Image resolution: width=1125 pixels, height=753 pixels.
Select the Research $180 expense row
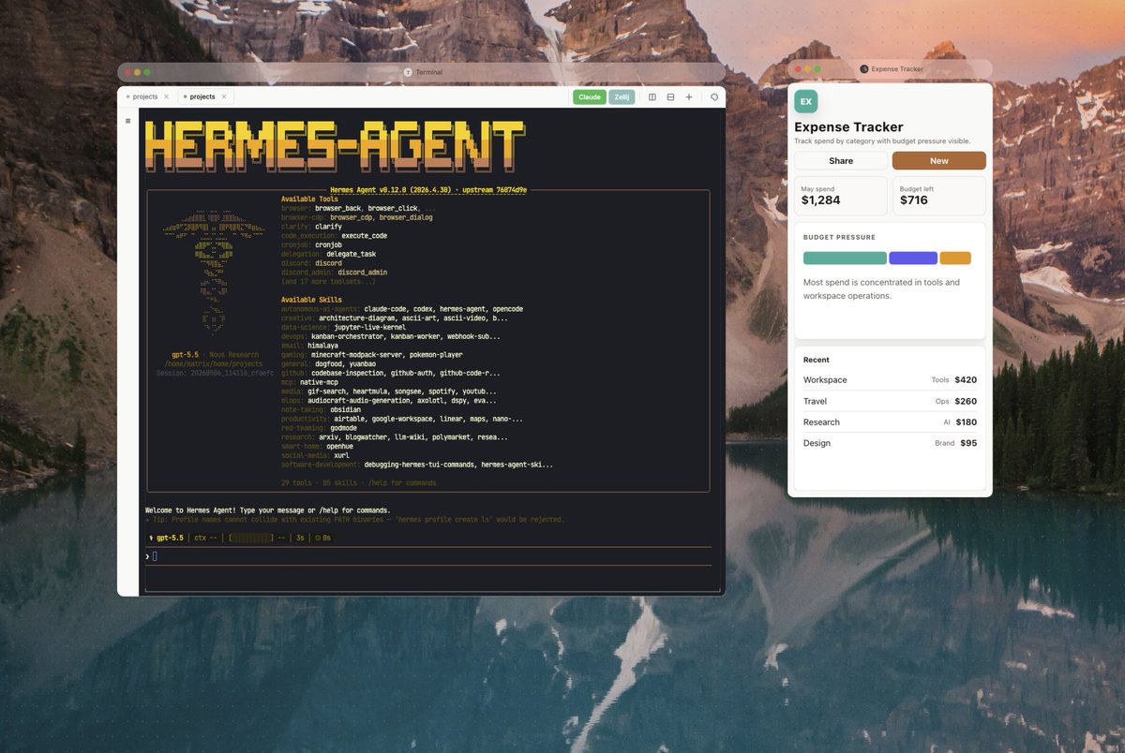tap(890, 421)
